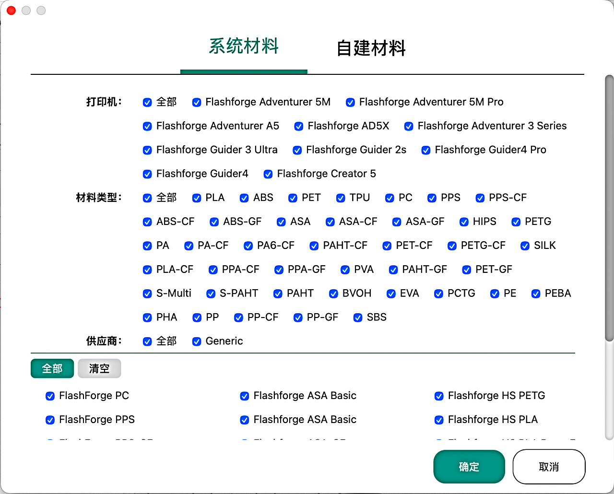Disable the PETG-CF material filter
Screen dimensions: 614x494
452,246
